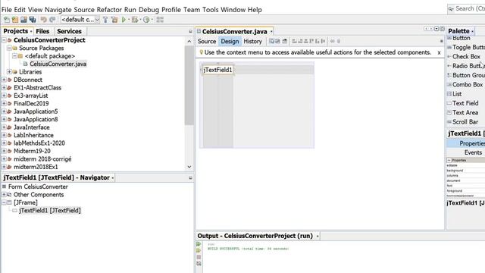Expand the Libraries node

[x=9, y=72]
